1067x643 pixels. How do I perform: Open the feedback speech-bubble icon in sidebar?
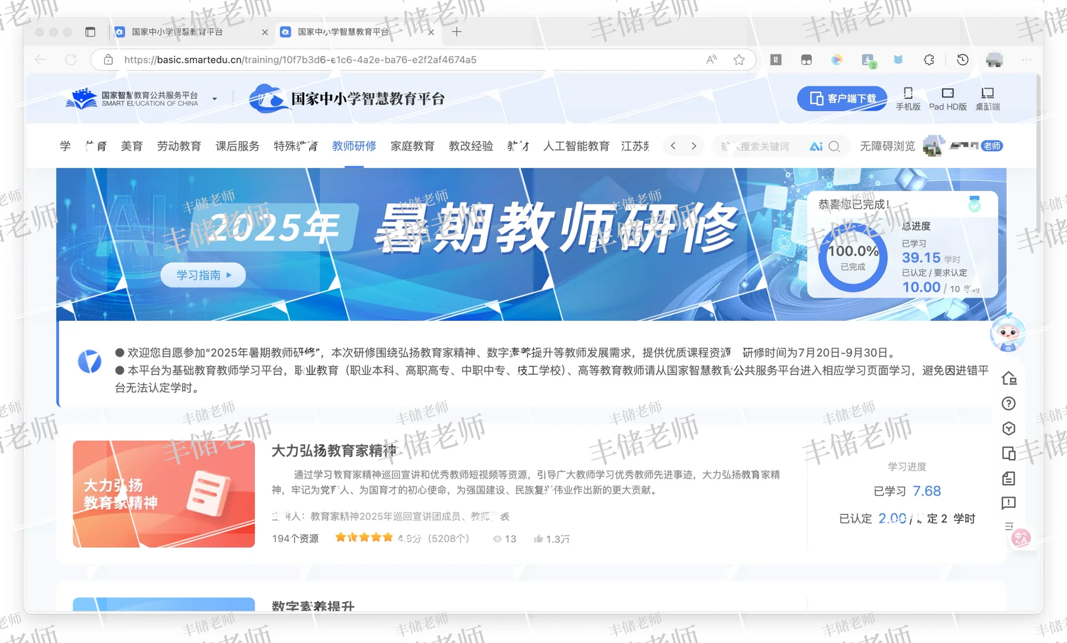(x=1008, y=503)
